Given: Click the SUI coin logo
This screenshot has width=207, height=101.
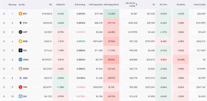Looking at the screenshot, I should point(20,96).
